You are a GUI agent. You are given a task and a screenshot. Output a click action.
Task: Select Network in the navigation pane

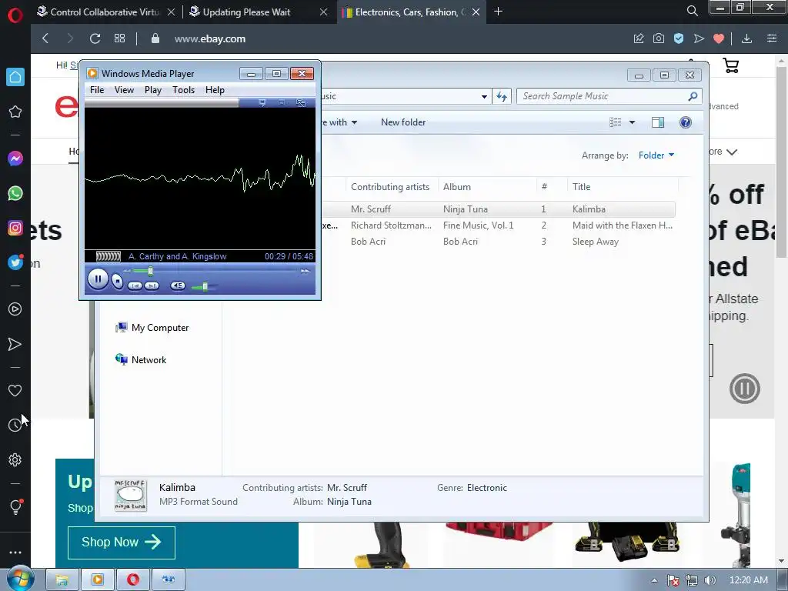click(142, 360)
